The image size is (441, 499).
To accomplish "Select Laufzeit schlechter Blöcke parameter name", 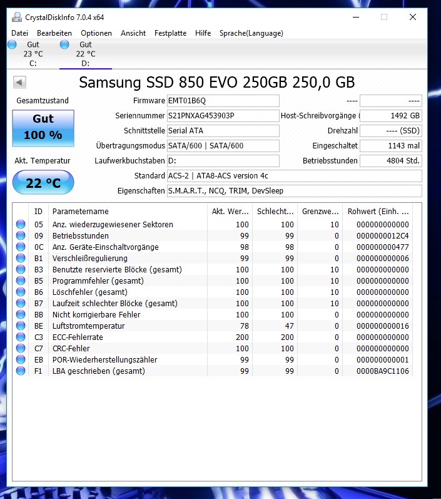I will coord(114,303).
